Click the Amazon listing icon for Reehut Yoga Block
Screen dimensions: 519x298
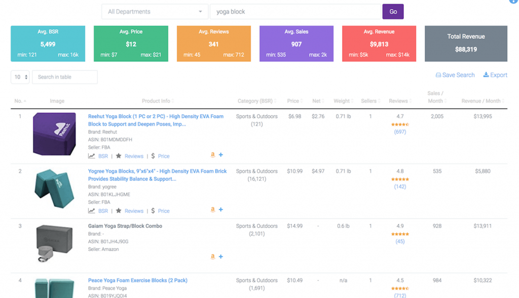(x=212, y=155)
